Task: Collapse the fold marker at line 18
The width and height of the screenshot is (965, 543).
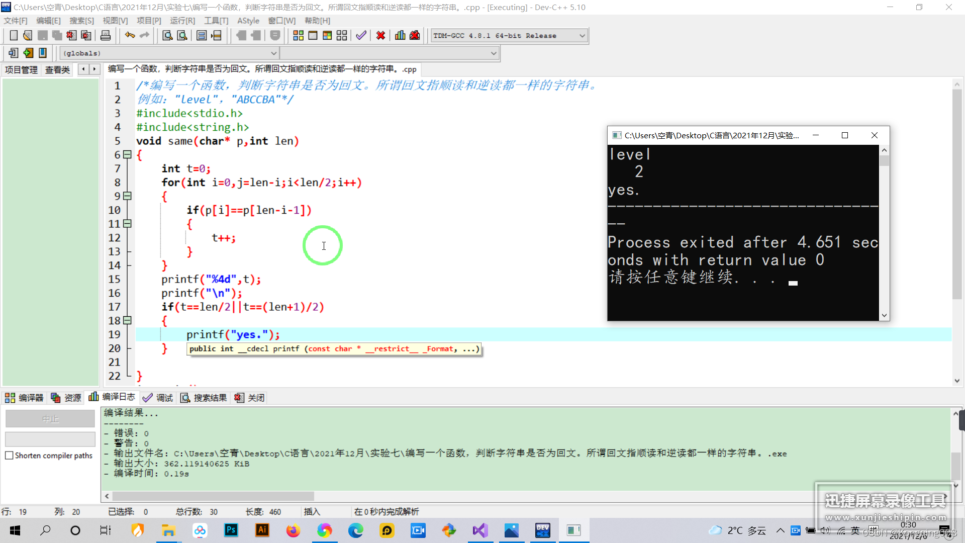Action: click(x=128, y=320)
